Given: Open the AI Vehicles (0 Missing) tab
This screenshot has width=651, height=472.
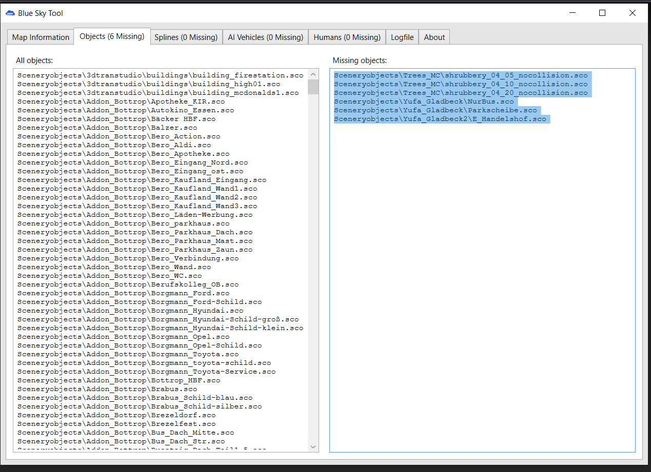Looking at the screenshot, I should [x=265, y=37].
